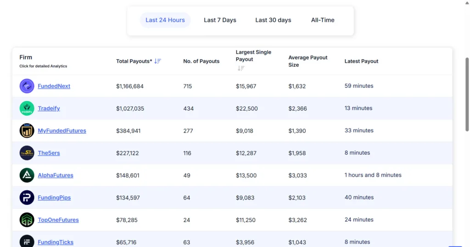Click the The5ers logo icon
Screen dimensions: 470x247
(27, 153)
